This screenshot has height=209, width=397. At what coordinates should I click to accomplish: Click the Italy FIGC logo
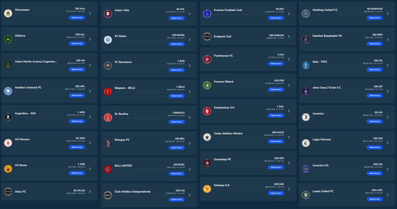click(x=306, y=65)
